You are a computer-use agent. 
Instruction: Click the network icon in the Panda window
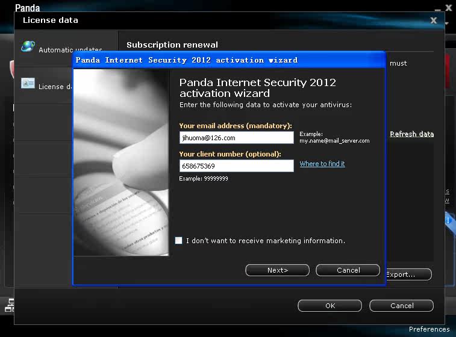pyautogui.click(x=10, y=305)
